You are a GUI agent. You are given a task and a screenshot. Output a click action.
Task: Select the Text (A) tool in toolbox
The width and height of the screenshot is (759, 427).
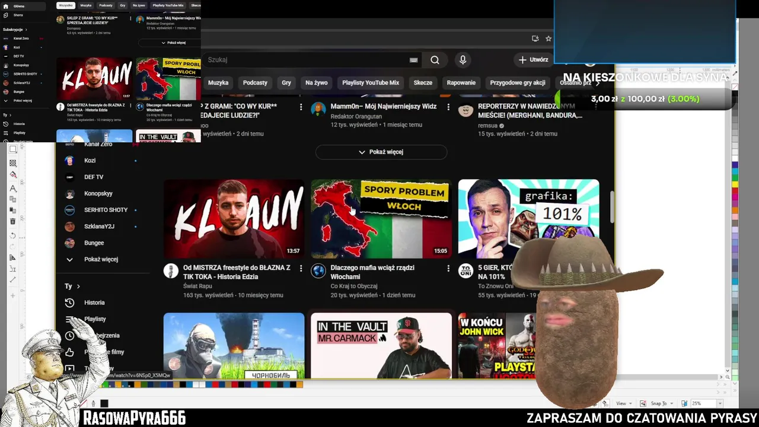click(x=13, y=188)
